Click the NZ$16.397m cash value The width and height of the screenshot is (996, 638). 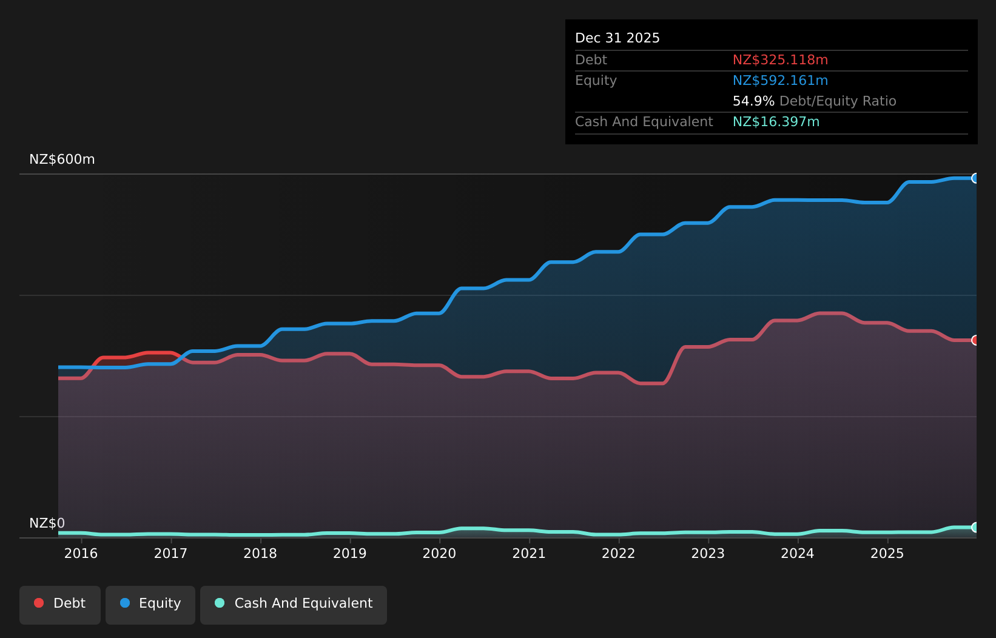tap(776, 122)
